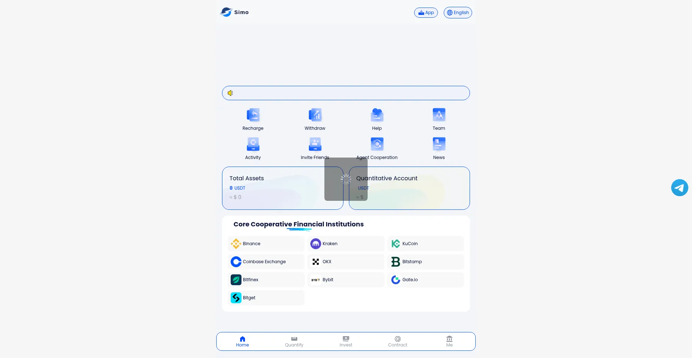The height and width of the screenshot is (358, 692).
Task: Switch to the Contract tab
Action: click(398, 341)
